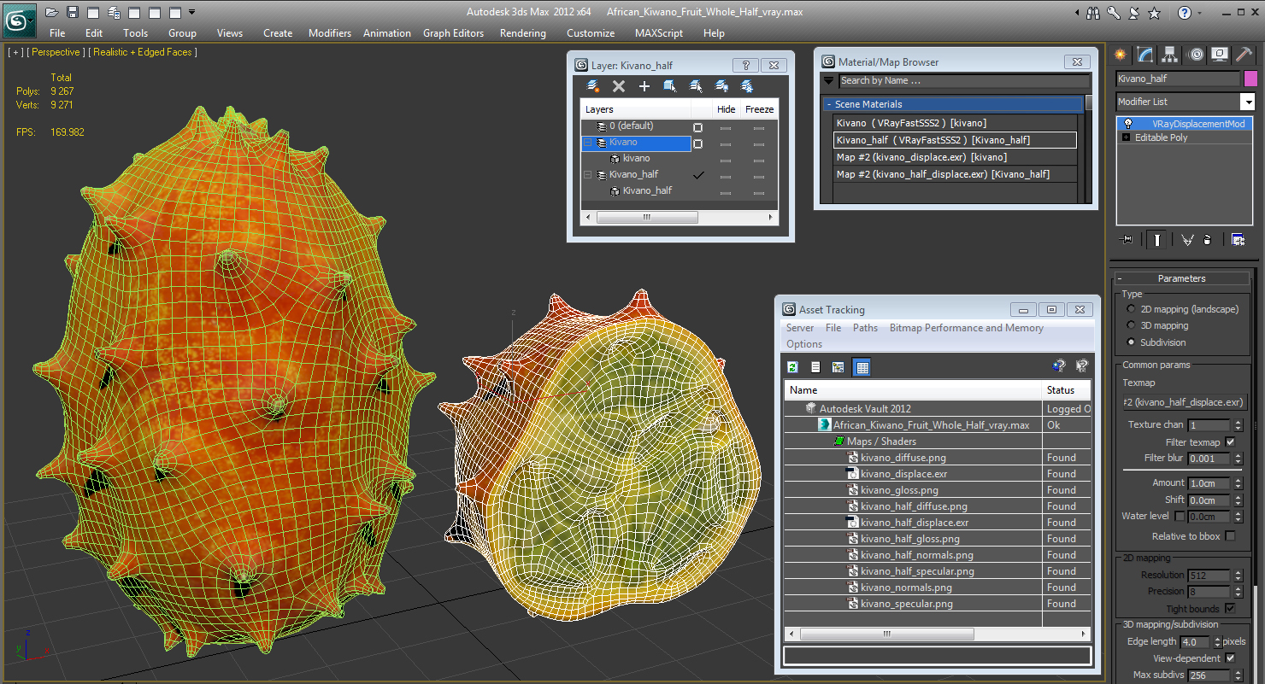Click the Search by Name field
Image resolution: width=1265 pixels, height=684 pixels.
[x=963, y=81]
